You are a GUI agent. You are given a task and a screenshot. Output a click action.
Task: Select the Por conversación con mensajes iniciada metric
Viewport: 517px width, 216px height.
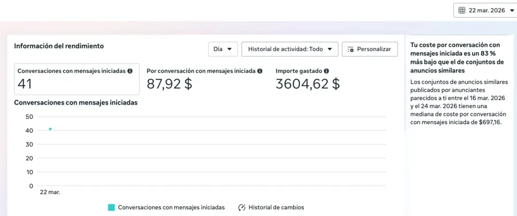pos(205,79)
